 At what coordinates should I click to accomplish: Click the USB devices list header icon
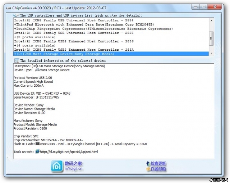[x=16, y=15]
